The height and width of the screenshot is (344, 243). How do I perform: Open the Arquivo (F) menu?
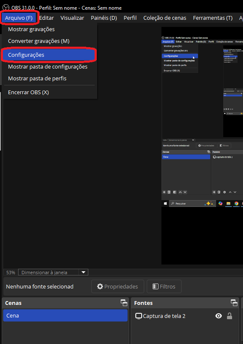tap(19, 18)
